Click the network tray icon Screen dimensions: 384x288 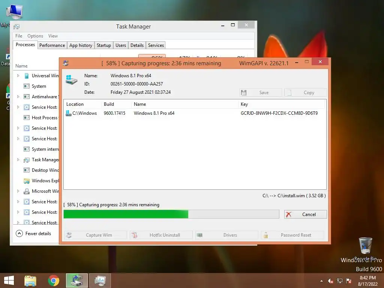pyautogui.click(x=340, y=281)
